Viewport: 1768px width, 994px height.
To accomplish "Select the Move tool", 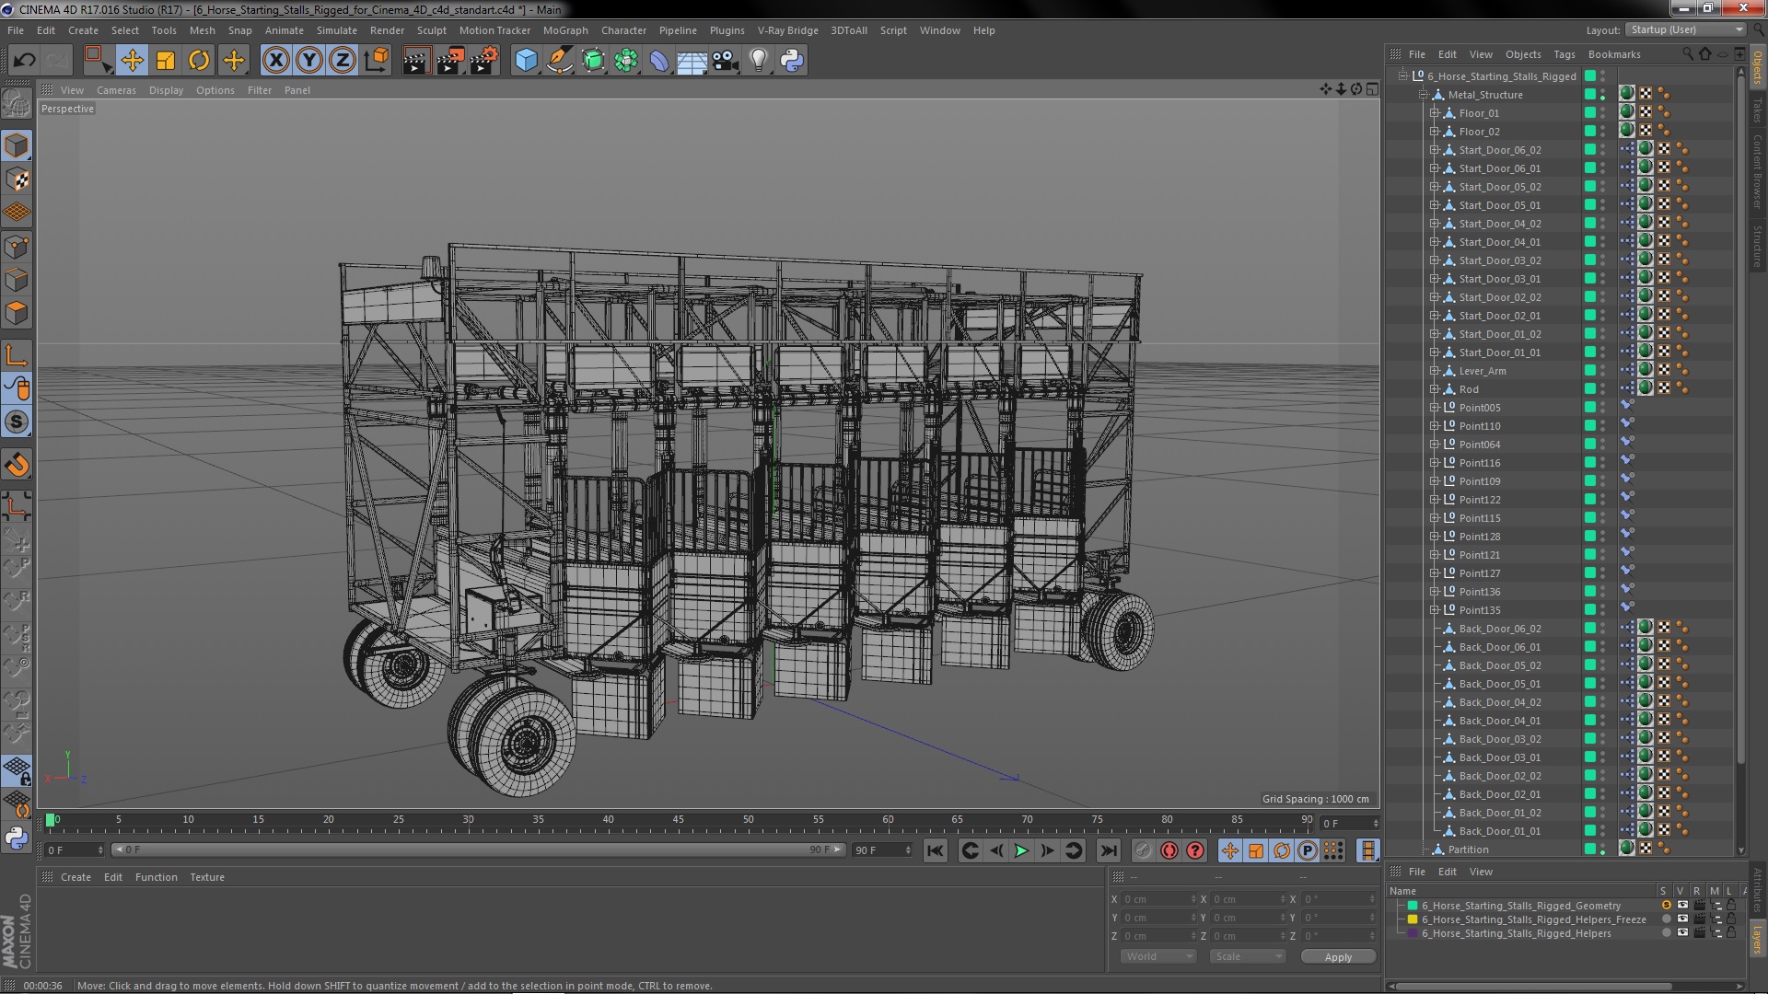I will [132, 61].
